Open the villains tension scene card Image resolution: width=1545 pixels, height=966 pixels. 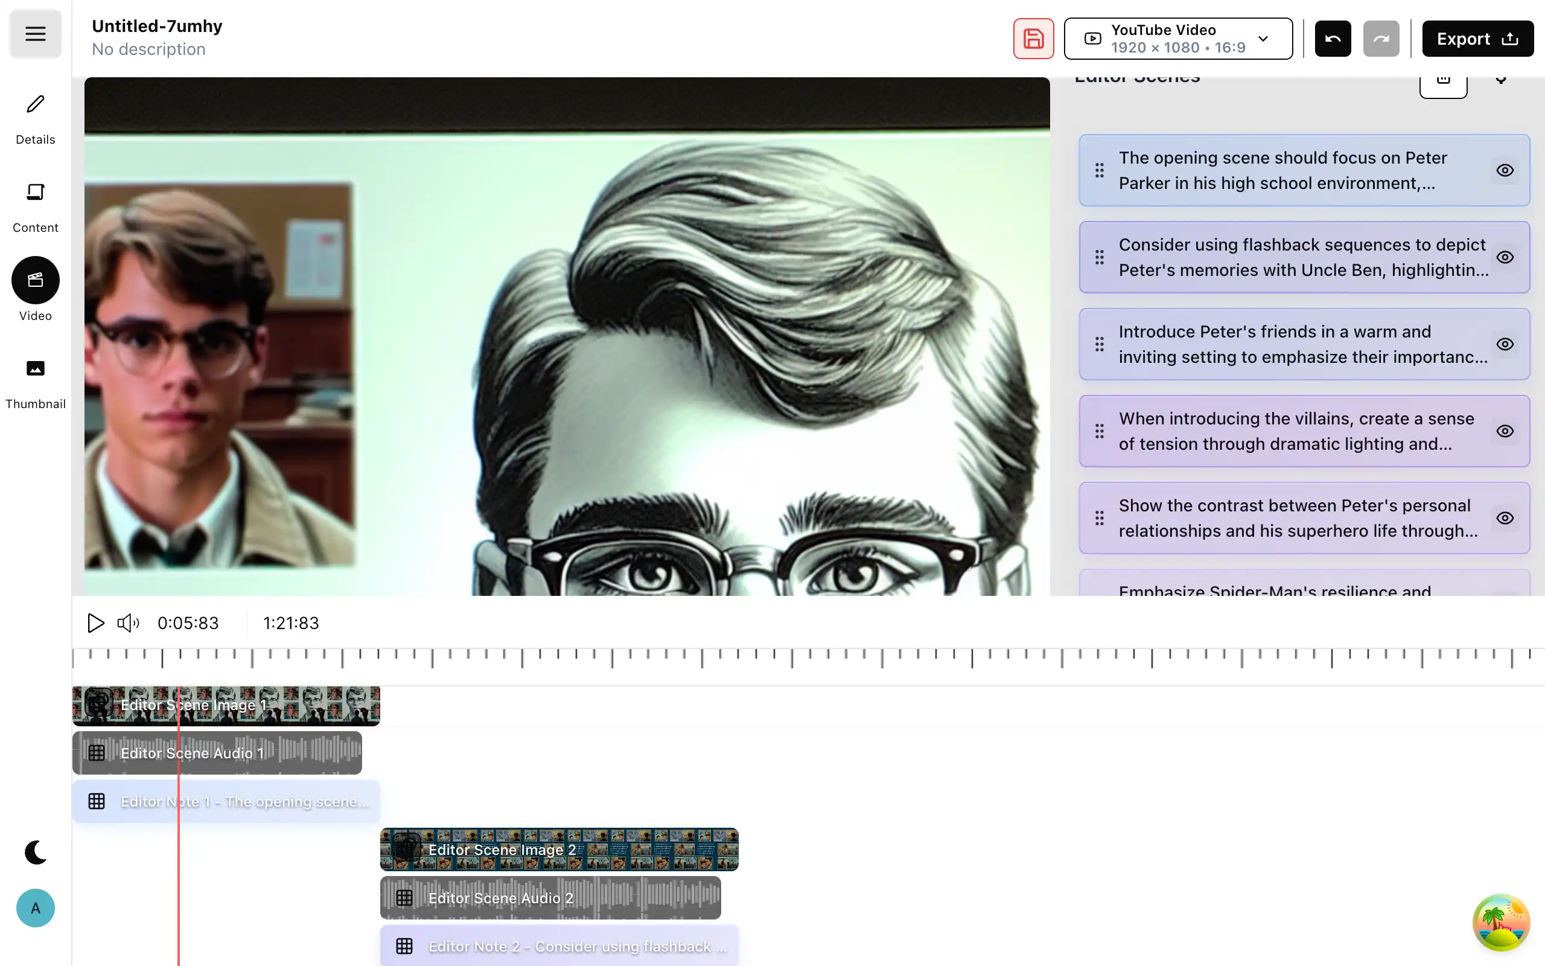(x=1304, y=431)
